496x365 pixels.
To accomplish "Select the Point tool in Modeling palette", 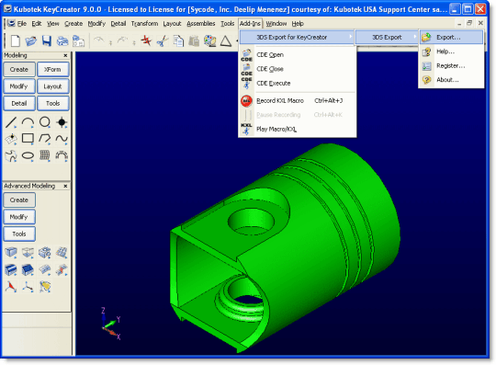I will coord(62,122).
